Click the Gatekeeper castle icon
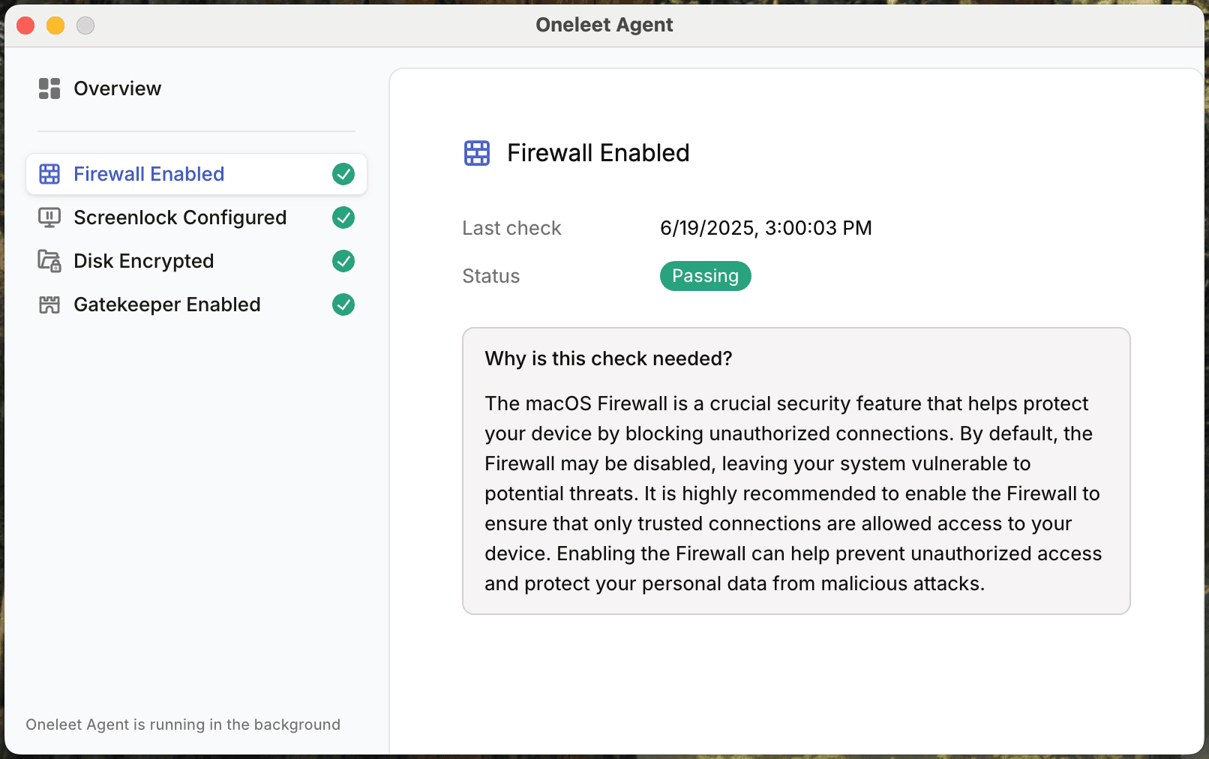 tap(49, 304)
